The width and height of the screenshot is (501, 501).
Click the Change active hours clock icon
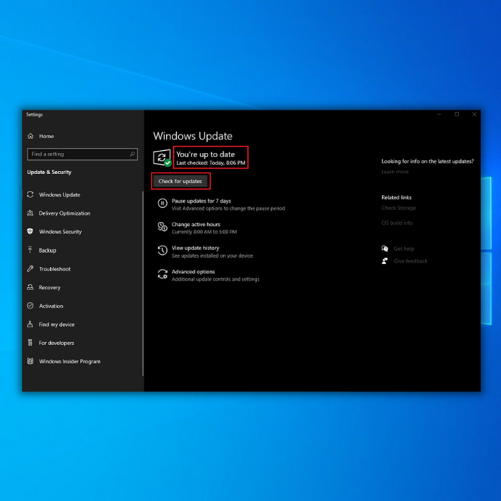coord(162,228)
